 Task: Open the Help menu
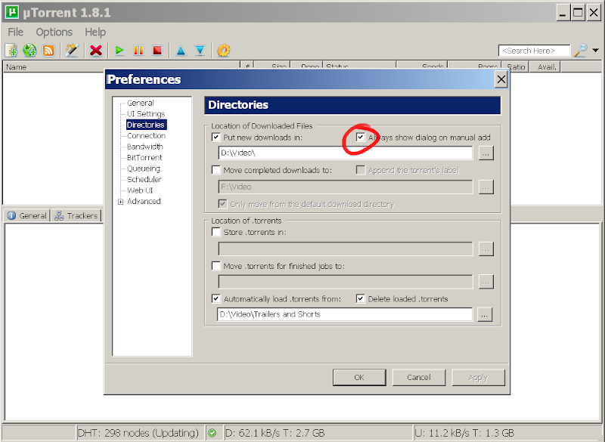95,32
